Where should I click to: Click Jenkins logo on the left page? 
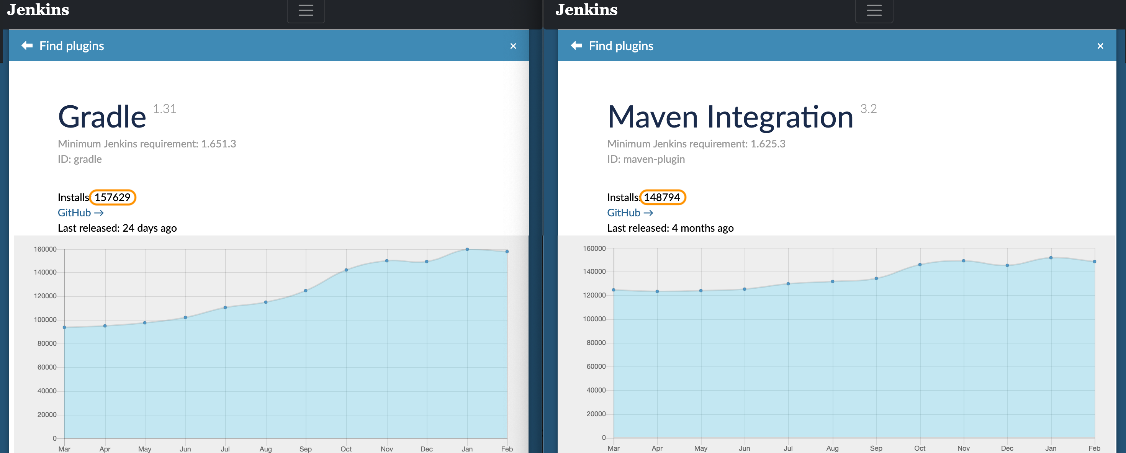point(38,10)
